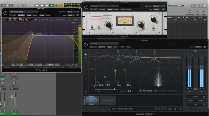Click the Ozone undo history arrow icon
The height and width of the screenshot is (116, 209).
pyautogui.click(x=165, y=109)
